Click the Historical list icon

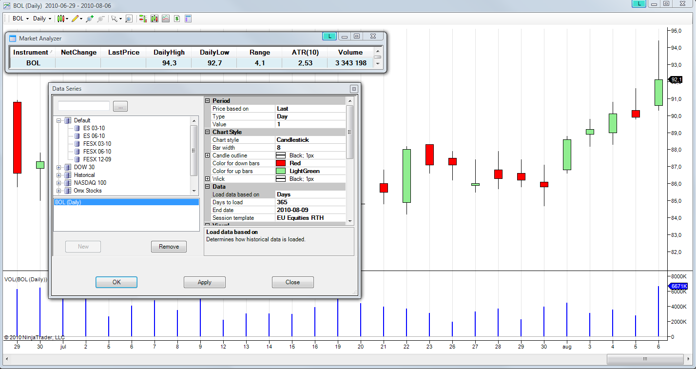click(68, 175)
